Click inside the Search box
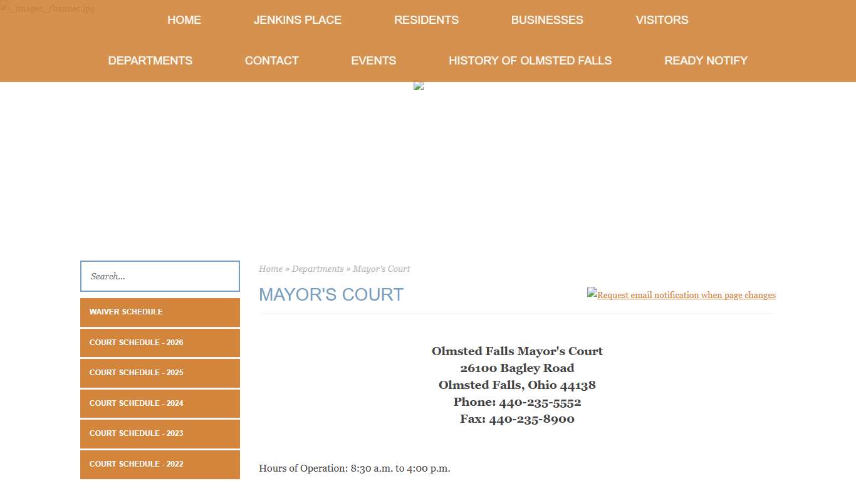 pos(160,276)
